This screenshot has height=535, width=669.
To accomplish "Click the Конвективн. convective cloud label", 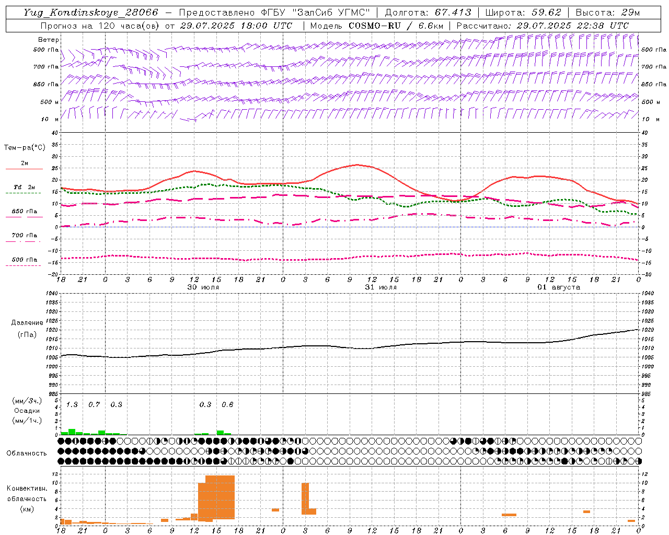I will [x=27, y=489].
